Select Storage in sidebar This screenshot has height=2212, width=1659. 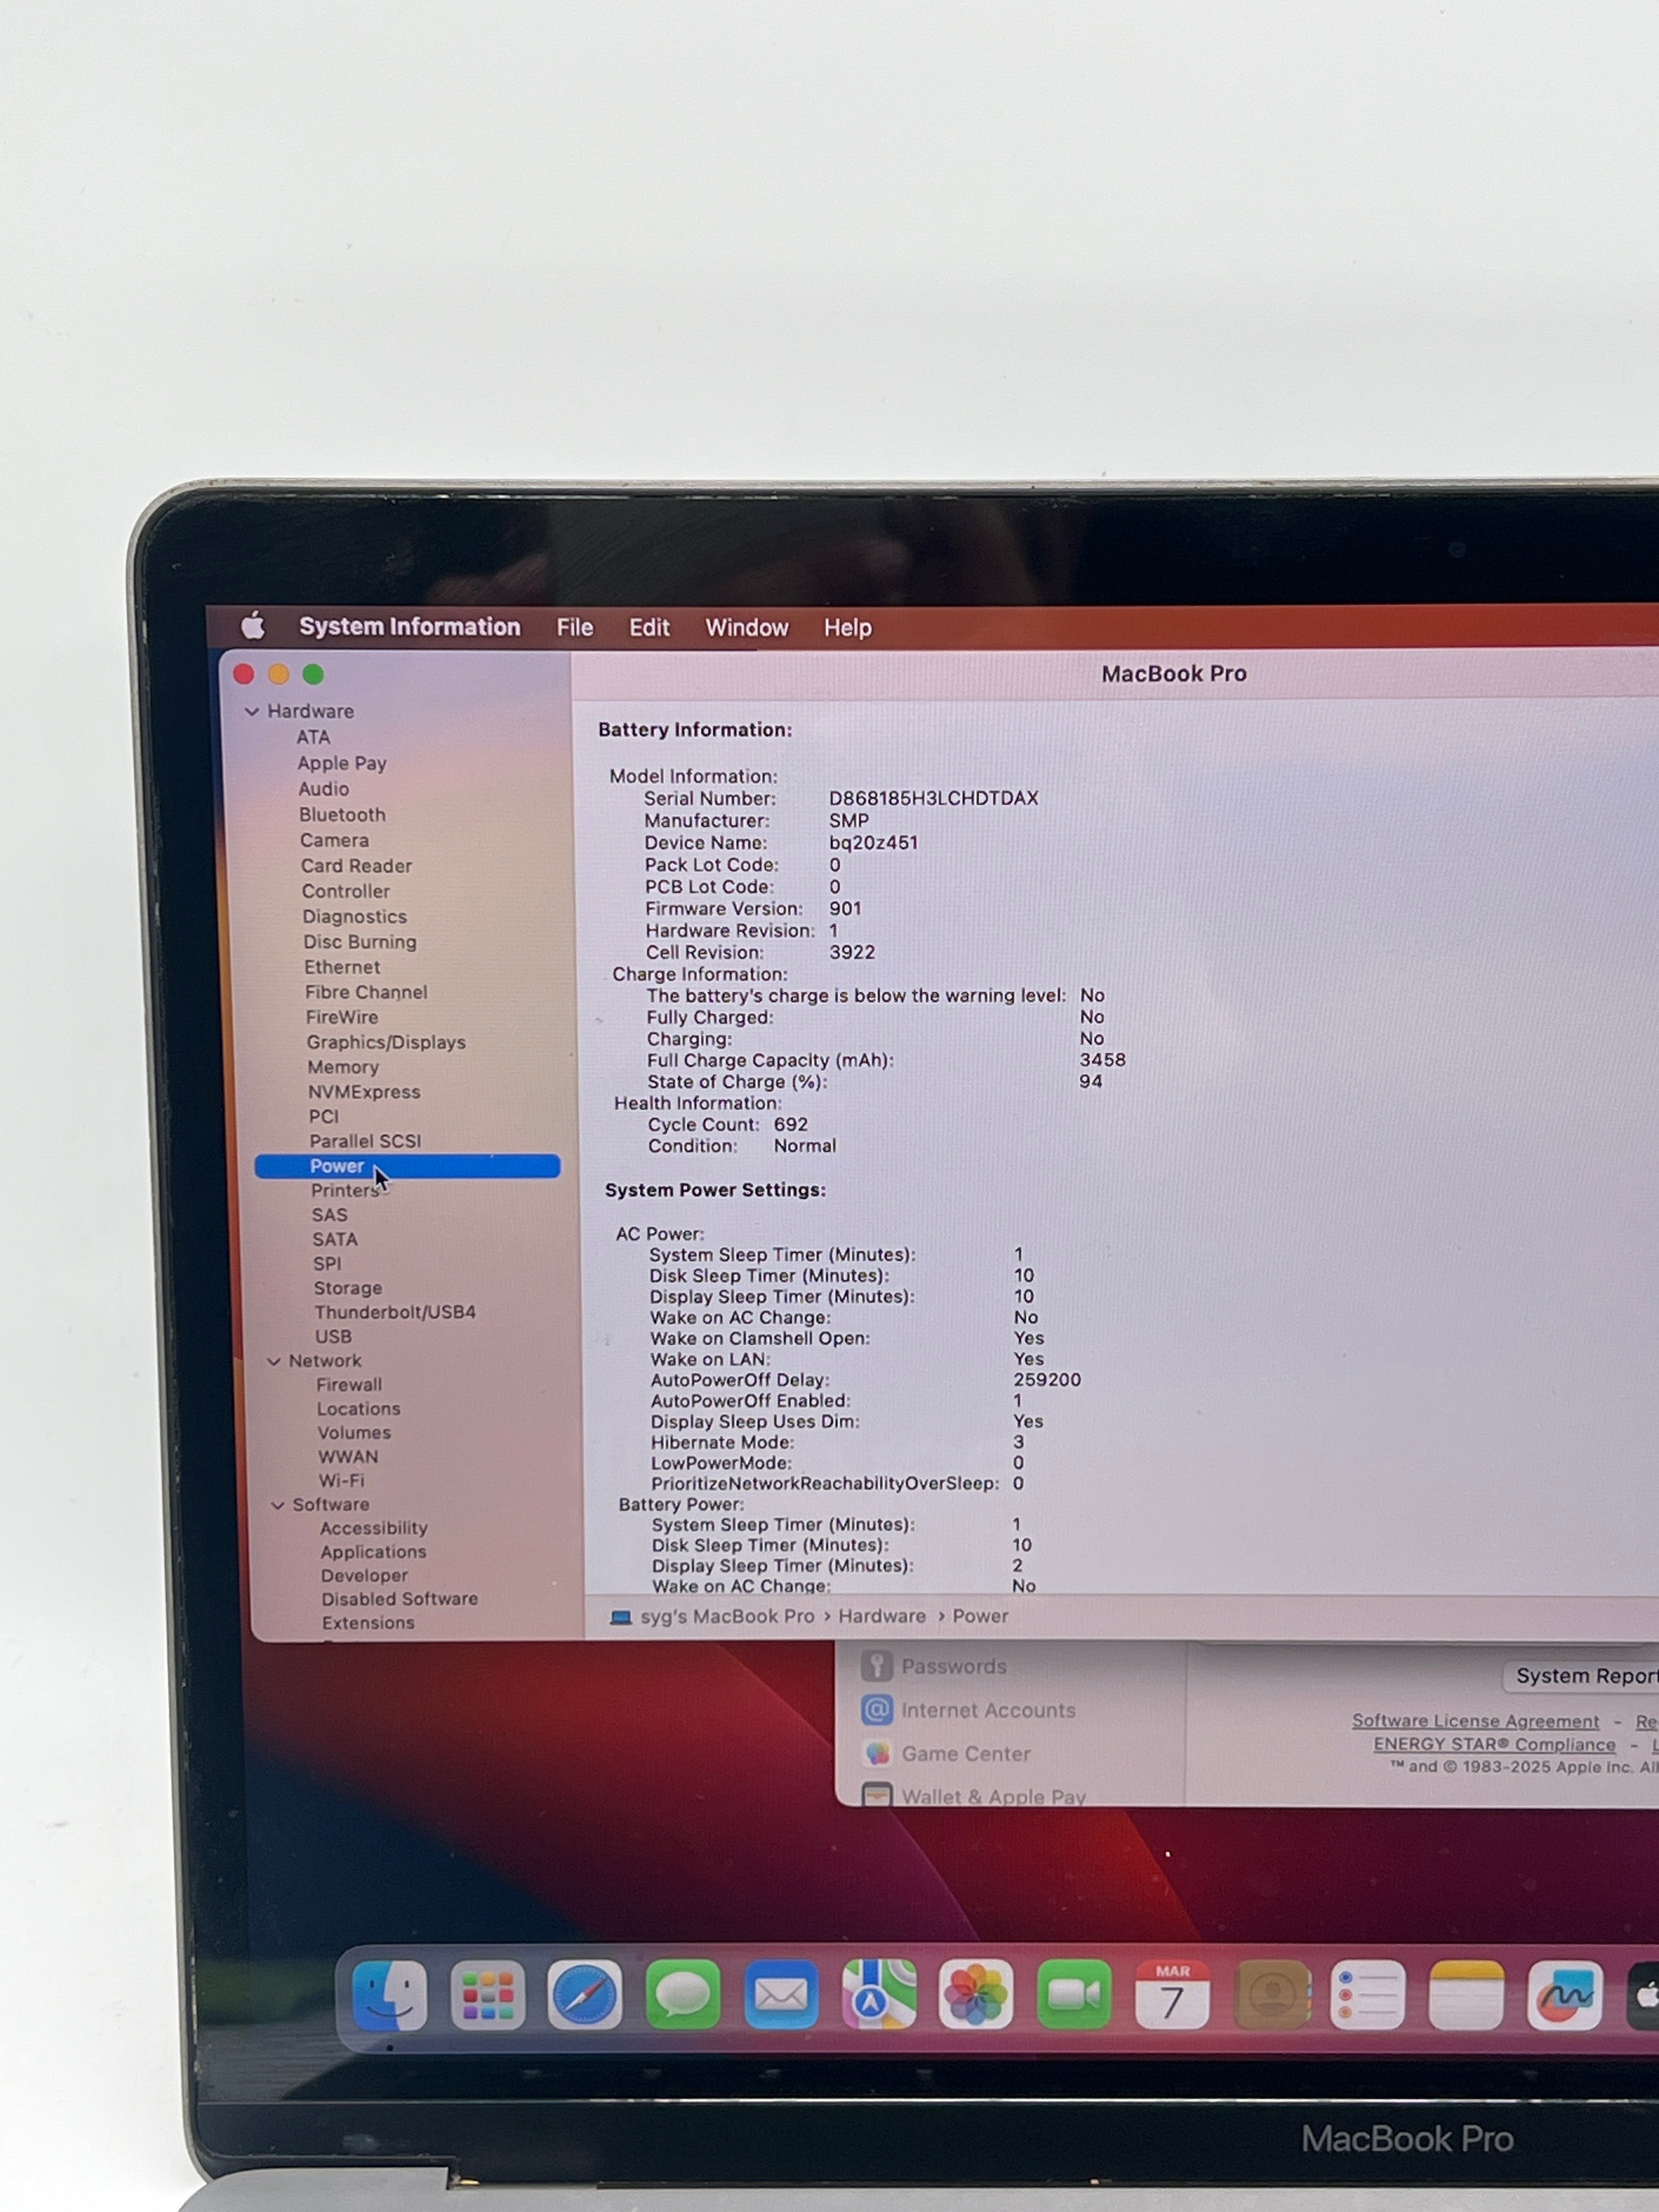click(348, 1288)
